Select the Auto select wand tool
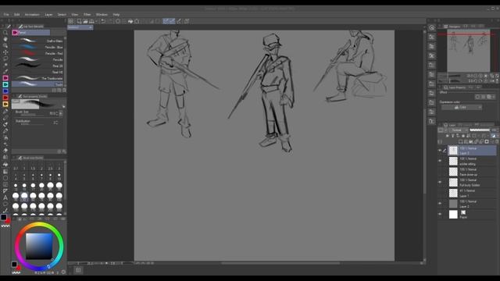This screenshot has width=500, height=281. pyautogui.click(x=5, y=65)
